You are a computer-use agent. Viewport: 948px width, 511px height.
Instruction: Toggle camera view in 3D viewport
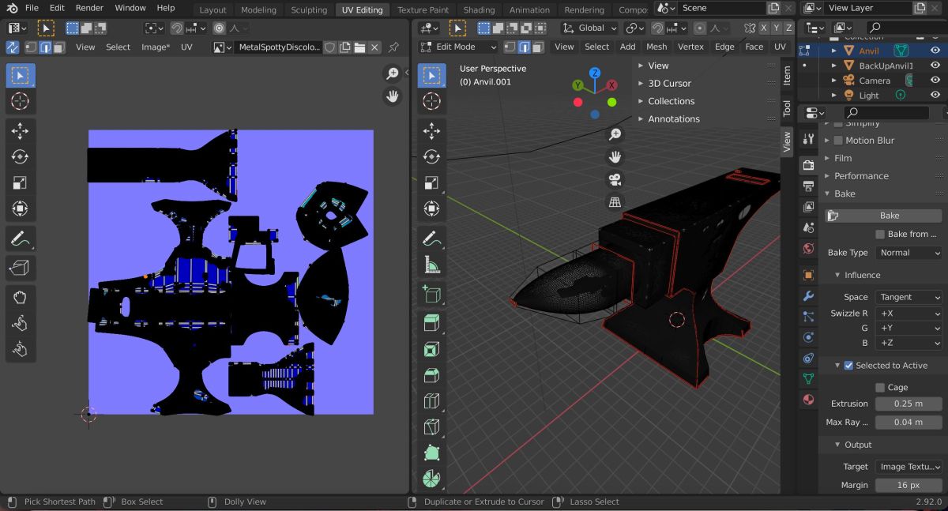tap(615, 179)
